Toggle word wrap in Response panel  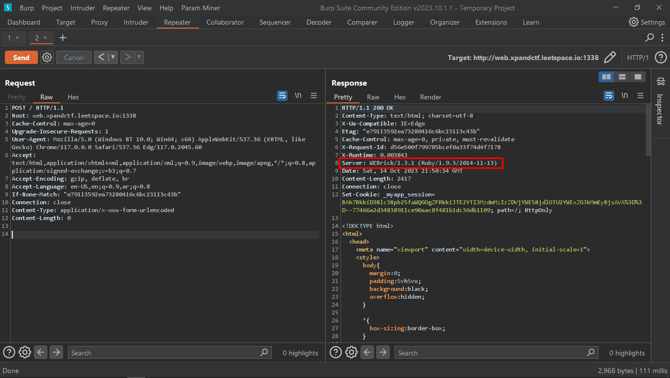(609, 95)
